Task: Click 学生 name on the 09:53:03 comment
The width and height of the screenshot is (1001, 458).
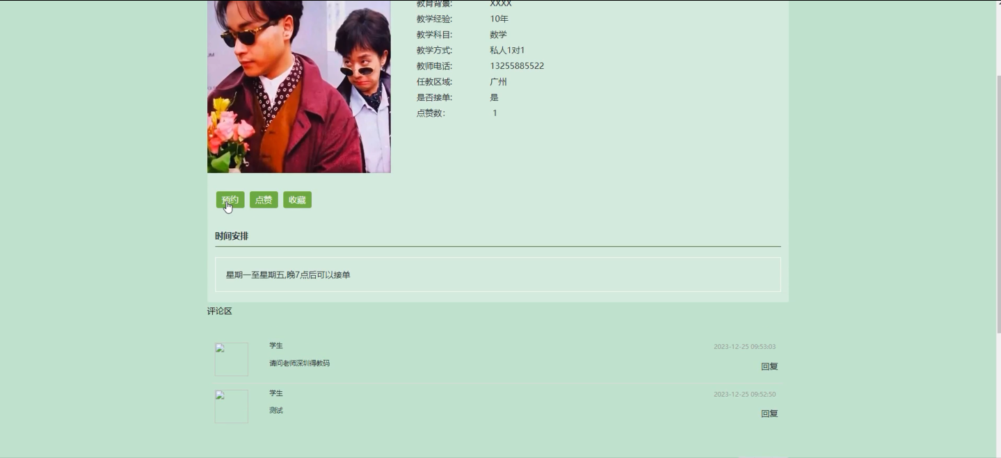Action: click(x=276, y=346)
